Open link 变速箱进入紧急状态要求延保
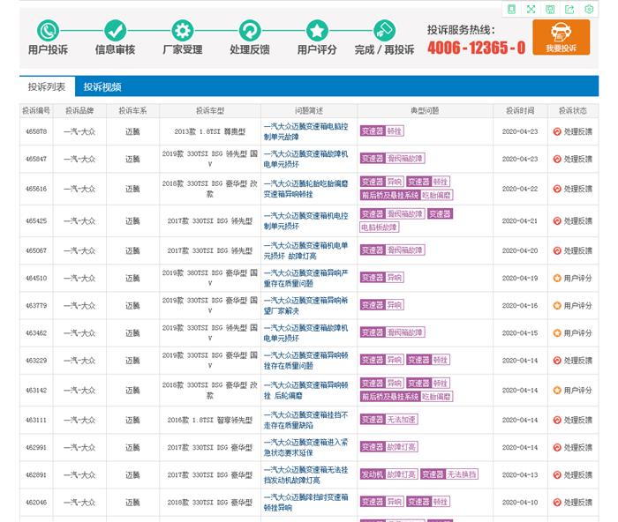Image resolution: width=618 pixels, height=522 pixels. 305,448
